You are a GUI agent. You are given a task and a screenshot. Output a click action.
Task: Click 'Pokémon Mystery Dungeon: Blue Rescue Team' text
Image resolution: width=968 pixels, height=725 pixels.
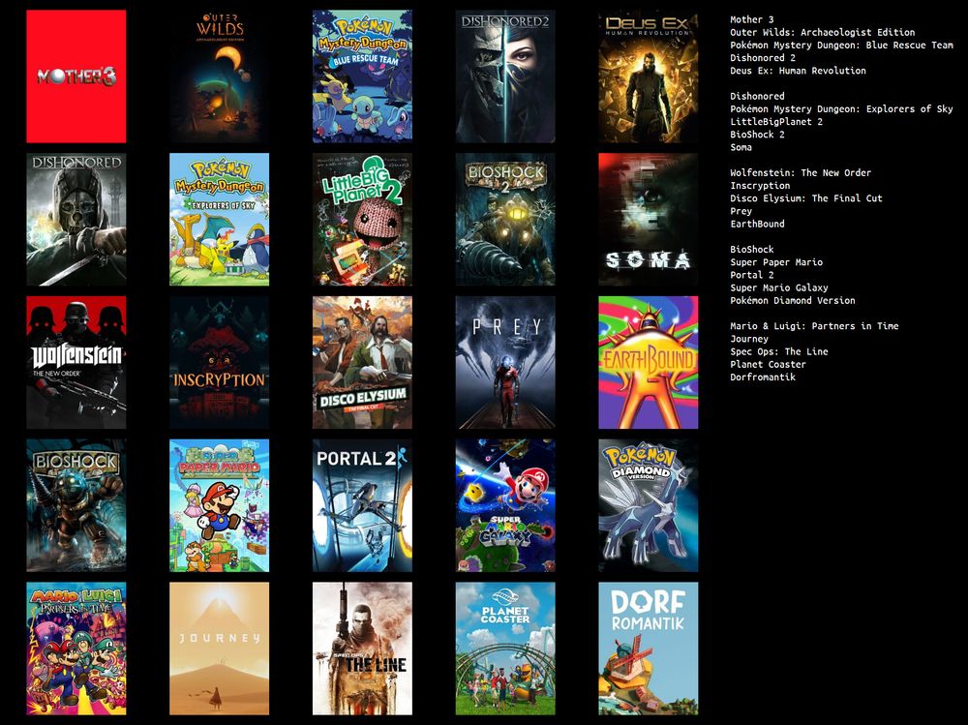841,45
